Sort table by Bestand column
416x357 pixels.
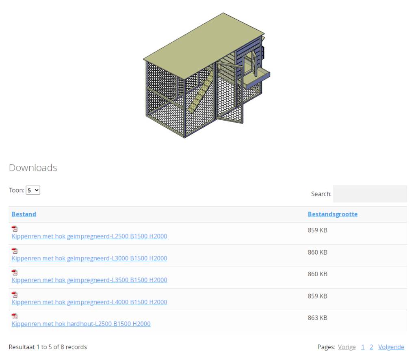pyautogui.click(x=24, y=214)
